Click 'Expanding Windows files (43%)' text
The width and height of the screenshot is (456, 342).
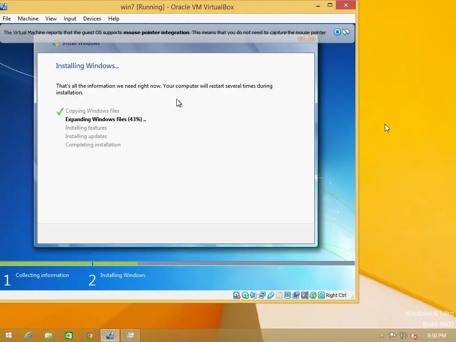[104, 119]
